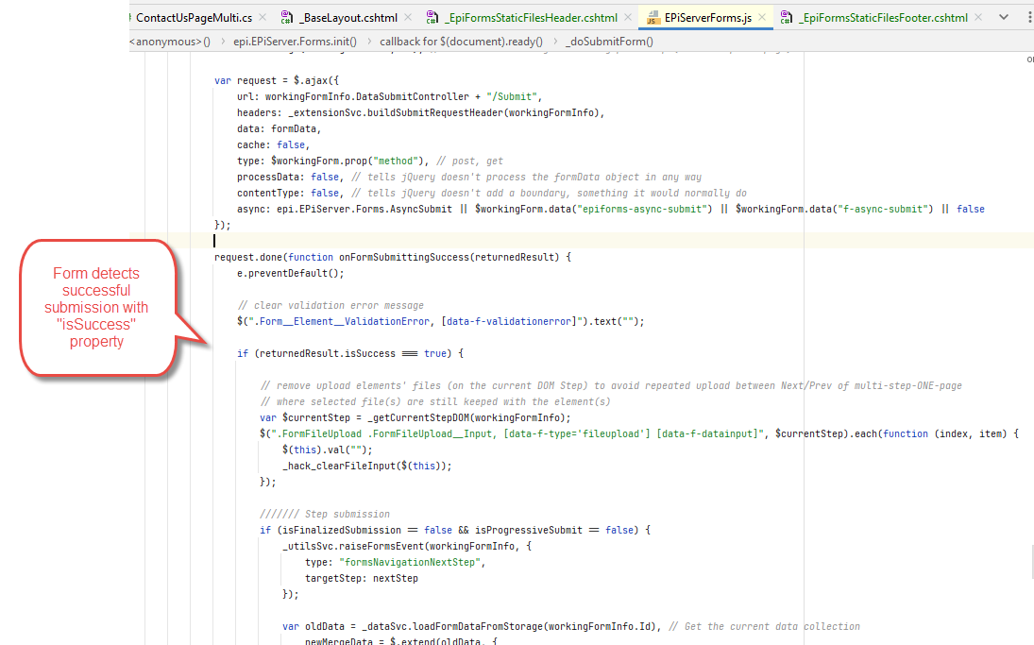This screenshot has height=645, width=1034.
Task: Switch to the ContactUsPageMulti.cs tab
Action: point(194,17)
